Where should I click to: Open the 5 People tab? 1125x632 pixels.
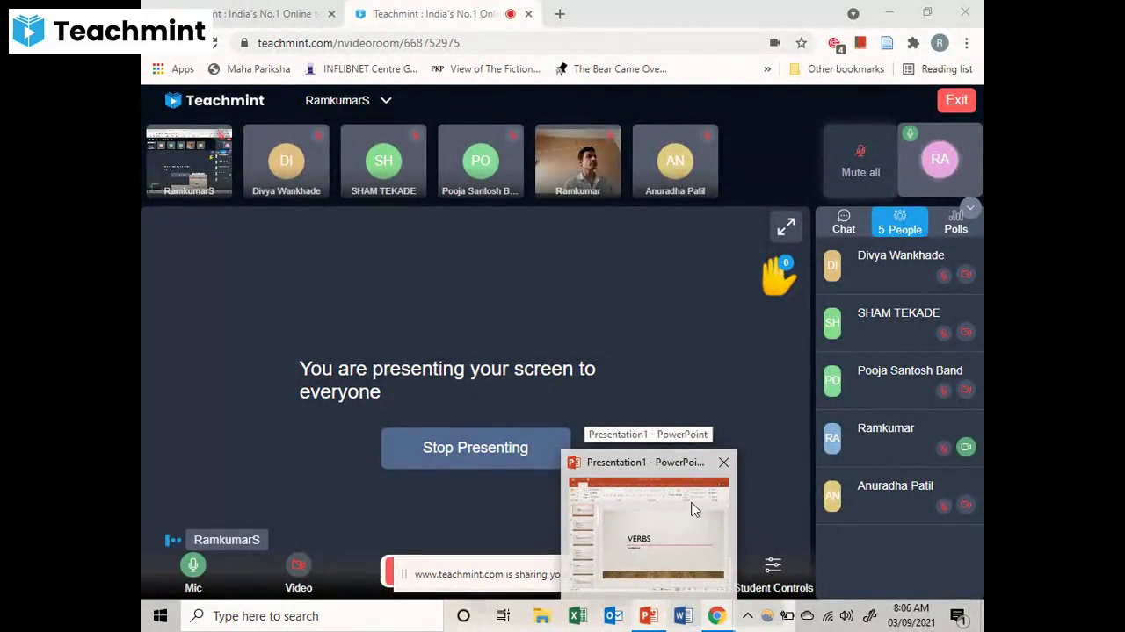(900, 222)
